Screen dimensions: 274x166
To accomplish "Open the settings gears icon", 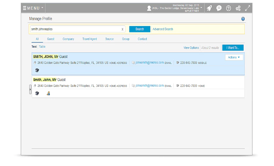I will pos(238,8).
